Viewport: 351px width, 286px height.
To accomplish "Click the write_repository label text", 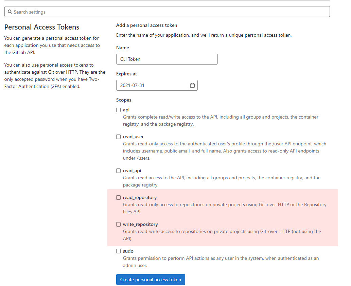I will [140, 224].
